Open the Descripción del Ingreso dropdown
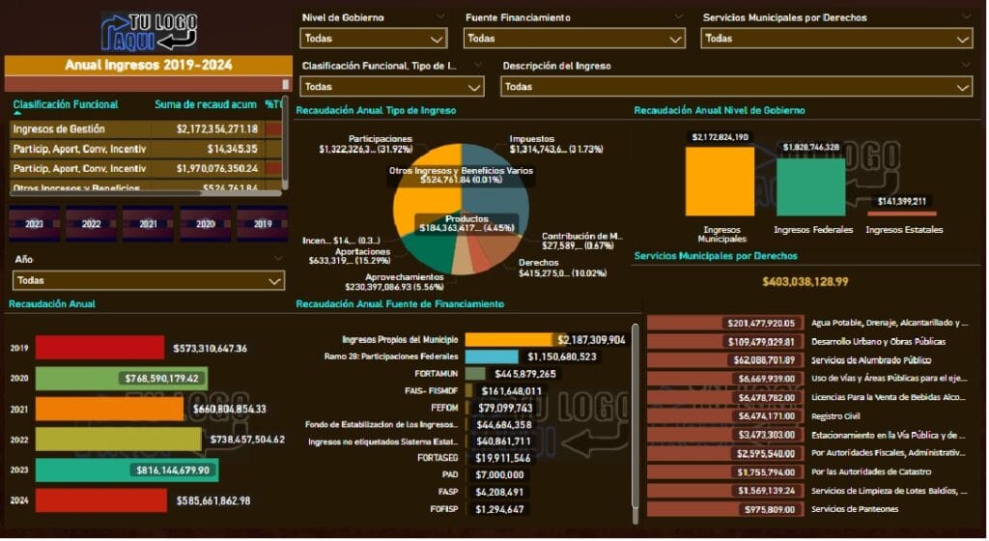Image resolution: width=989 pixels, height=541 pixels. click(x=736, y=86)
